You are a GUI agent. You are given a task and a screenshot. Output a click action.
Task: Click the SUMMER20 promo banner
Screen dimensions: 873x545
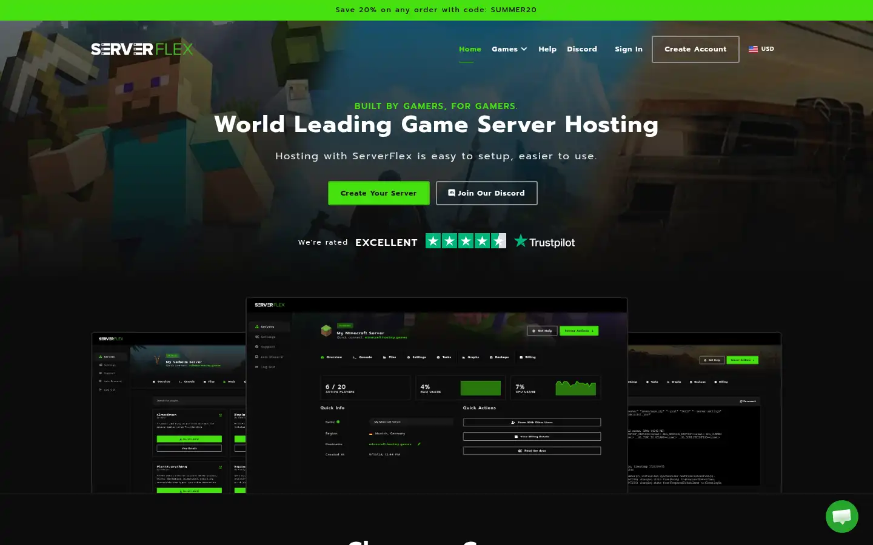pyautogui.click(x=436, y=10)
